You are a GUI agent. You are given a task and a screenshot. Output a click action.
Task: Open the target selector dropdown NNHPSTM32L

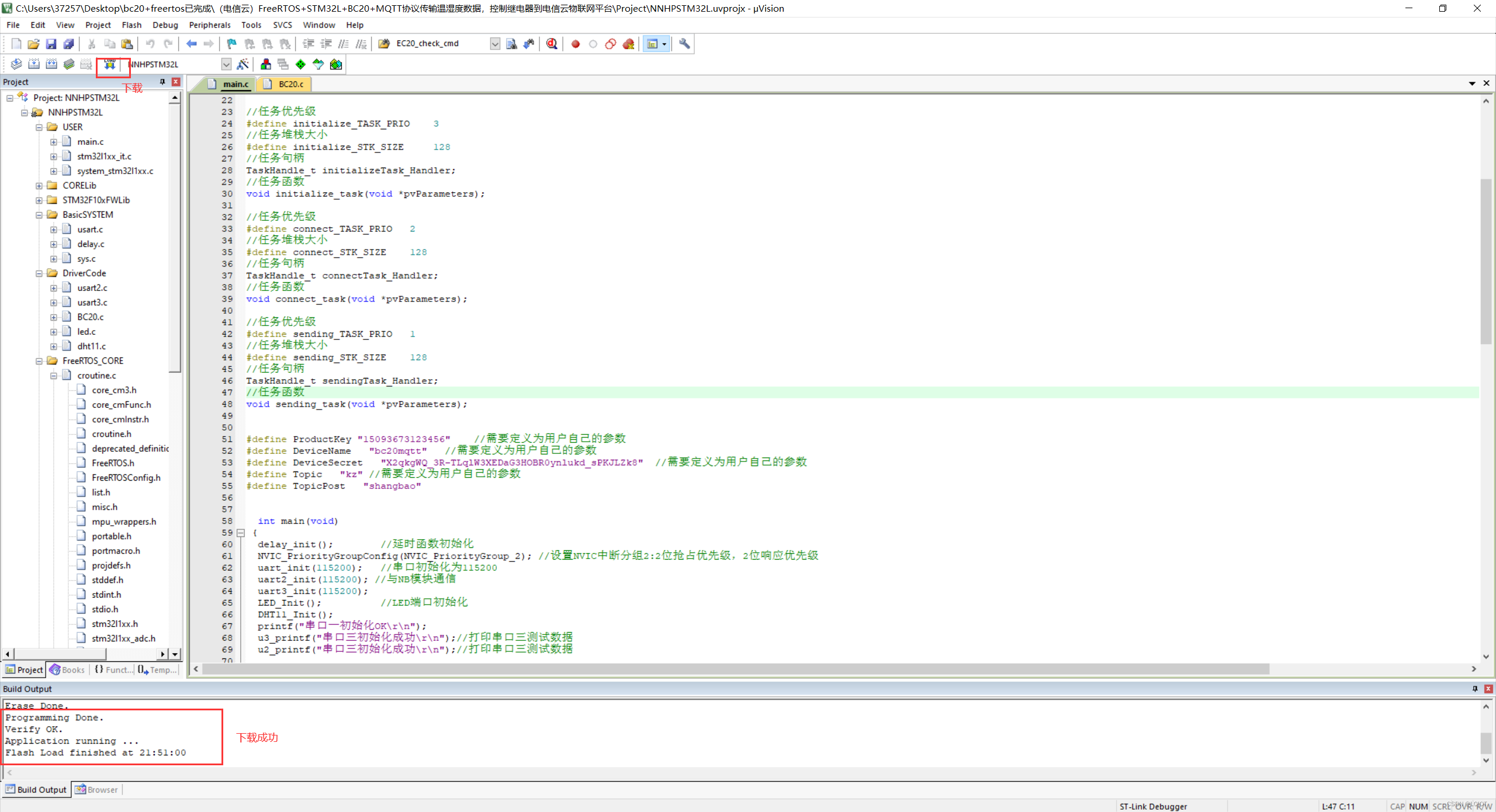pyautogui.click(x=226, y=64)
